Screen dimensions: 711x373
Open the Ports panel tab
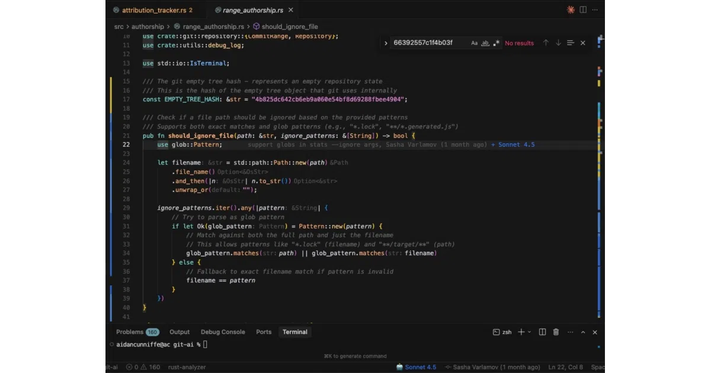[x=264, y=332]
